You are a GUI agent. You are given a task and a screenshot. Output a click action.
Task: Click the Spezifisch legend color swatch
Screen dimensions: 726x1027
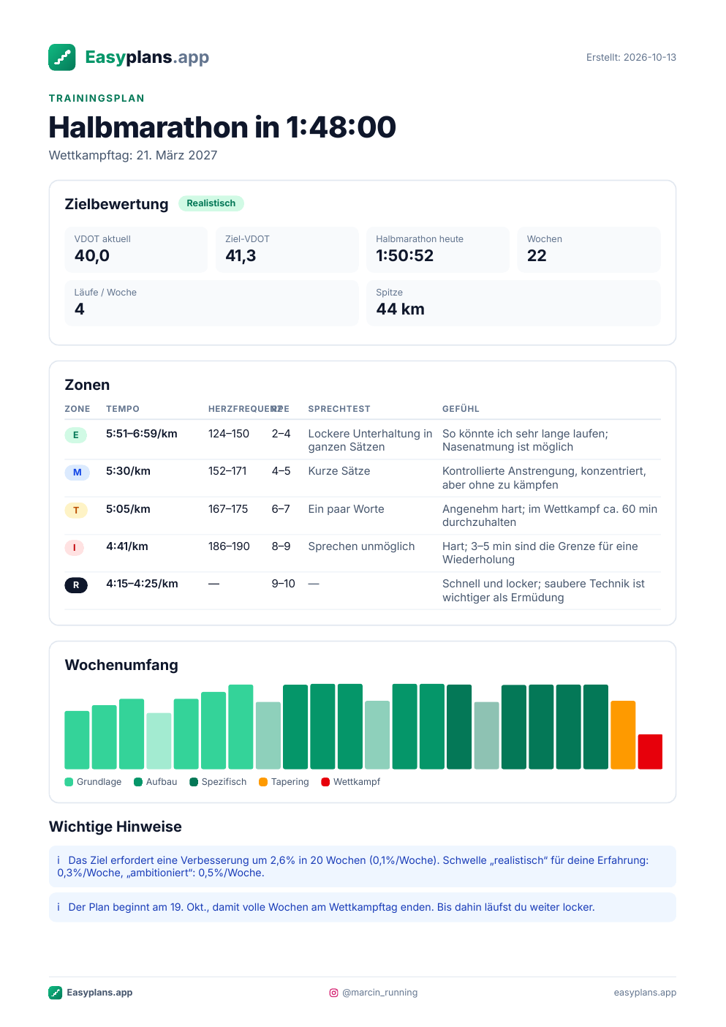tap(194, 782)
